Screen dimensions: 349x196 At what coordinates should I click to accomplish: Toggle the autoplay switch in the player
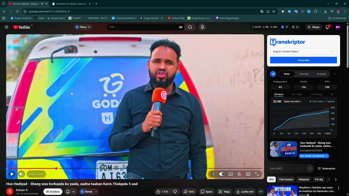pyautogui.click(x=222, y=174)
